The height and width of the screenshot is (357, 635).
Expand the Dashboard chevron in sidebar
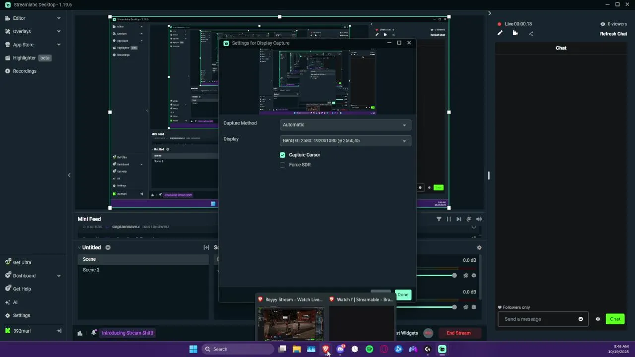click(x=59, y=276)
